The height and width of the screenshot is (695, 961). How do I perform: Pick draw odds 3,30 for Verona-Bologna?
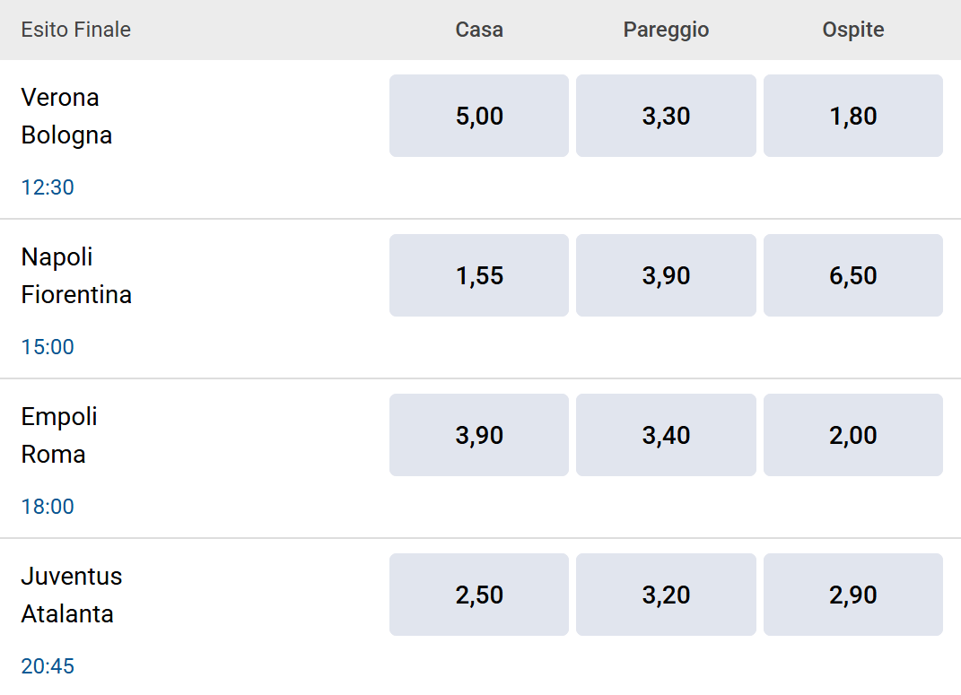(666, 116)
